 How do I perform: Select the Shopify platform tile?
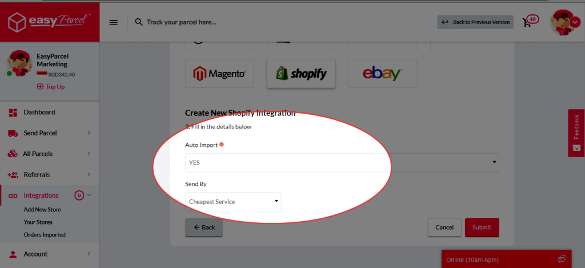(x=301, y=73)
